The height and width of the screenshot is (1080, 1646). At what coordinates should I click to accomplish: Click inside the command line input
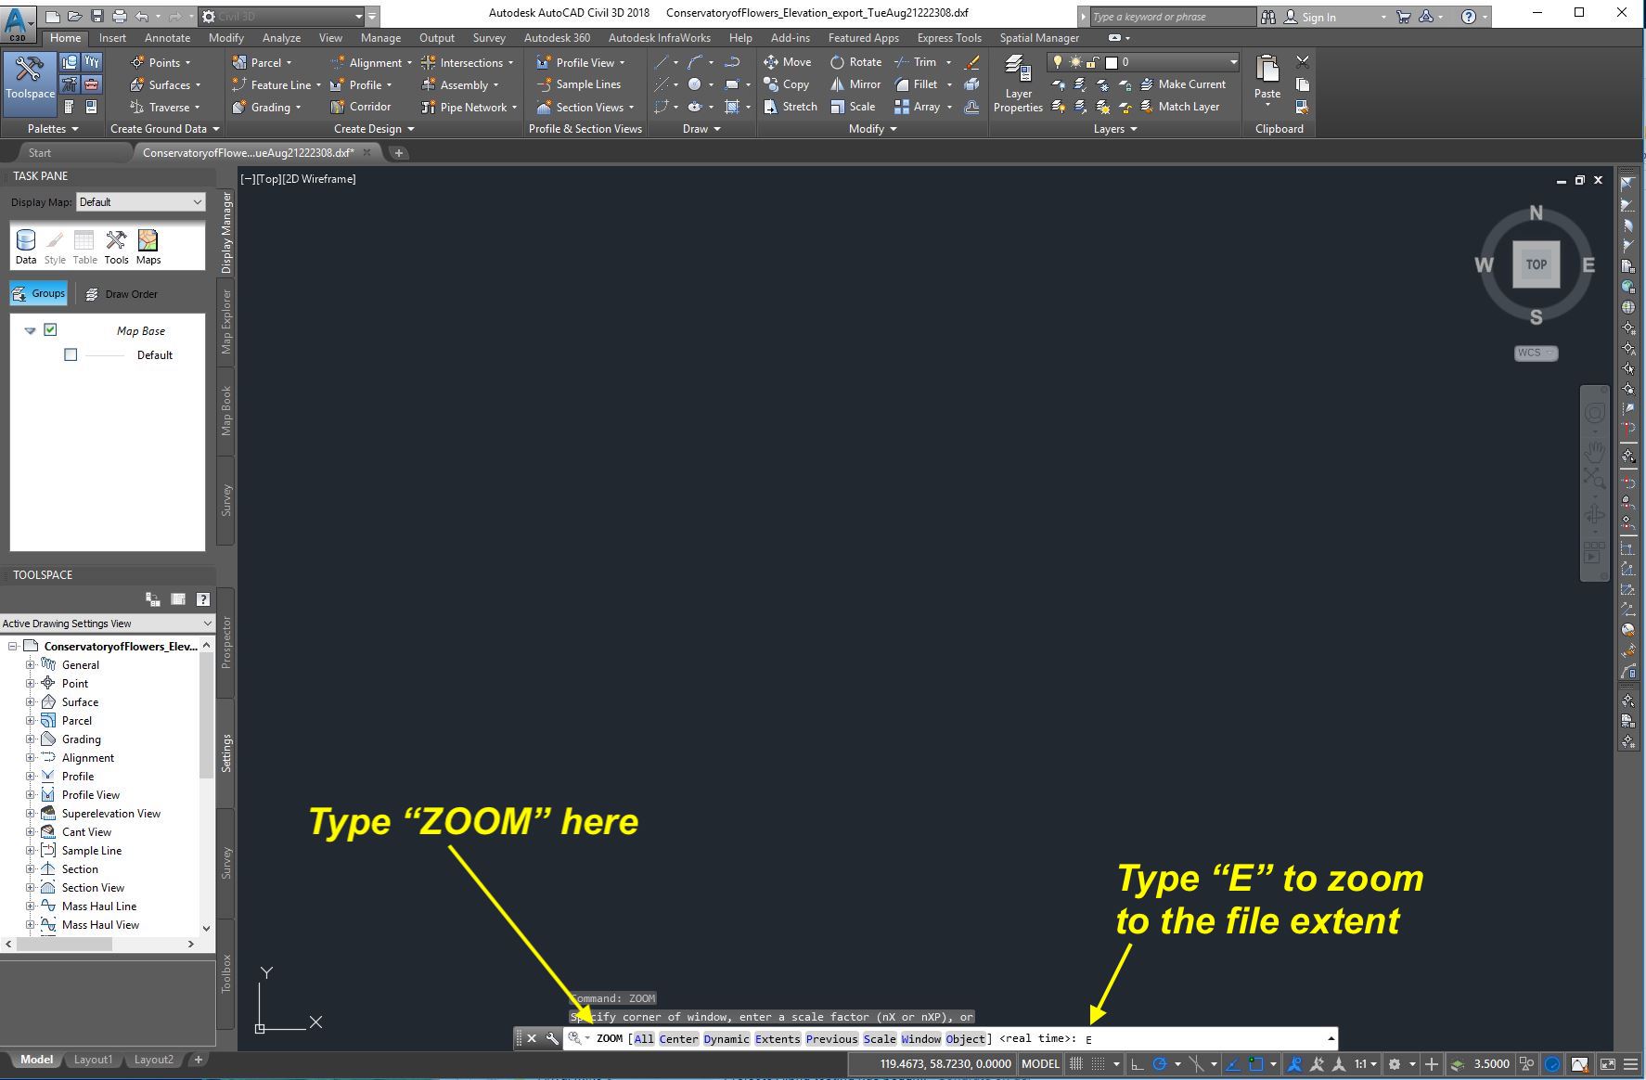pyautogui.click(x=1160, y=1038)
